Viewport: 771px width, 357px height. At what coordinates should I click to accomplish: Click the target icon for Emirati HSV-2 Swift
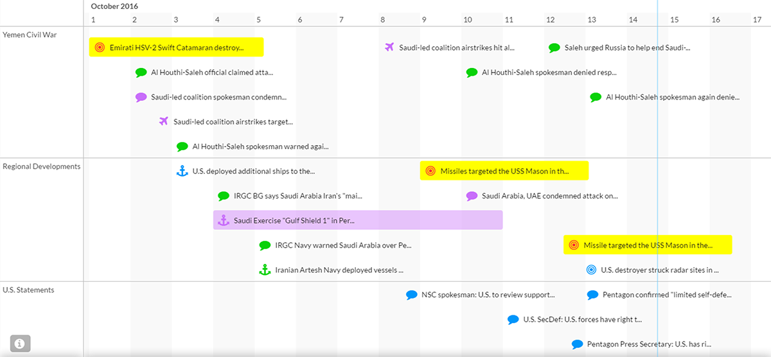tap(99, 48)
